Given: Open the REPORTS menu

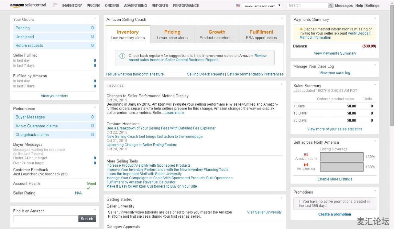Looking at the screenshot, I should coord(160,6).
